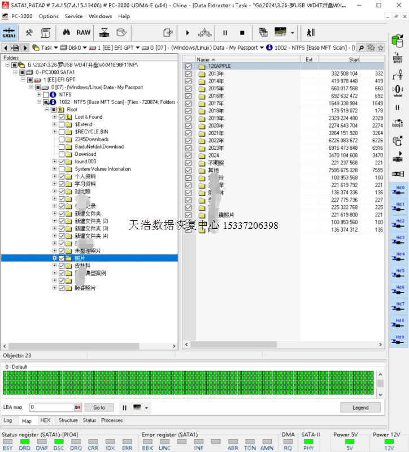Uncheck the Lost & Found folder checkbox
The height and width of the screenshot is (452, 409).
(62, 117)
